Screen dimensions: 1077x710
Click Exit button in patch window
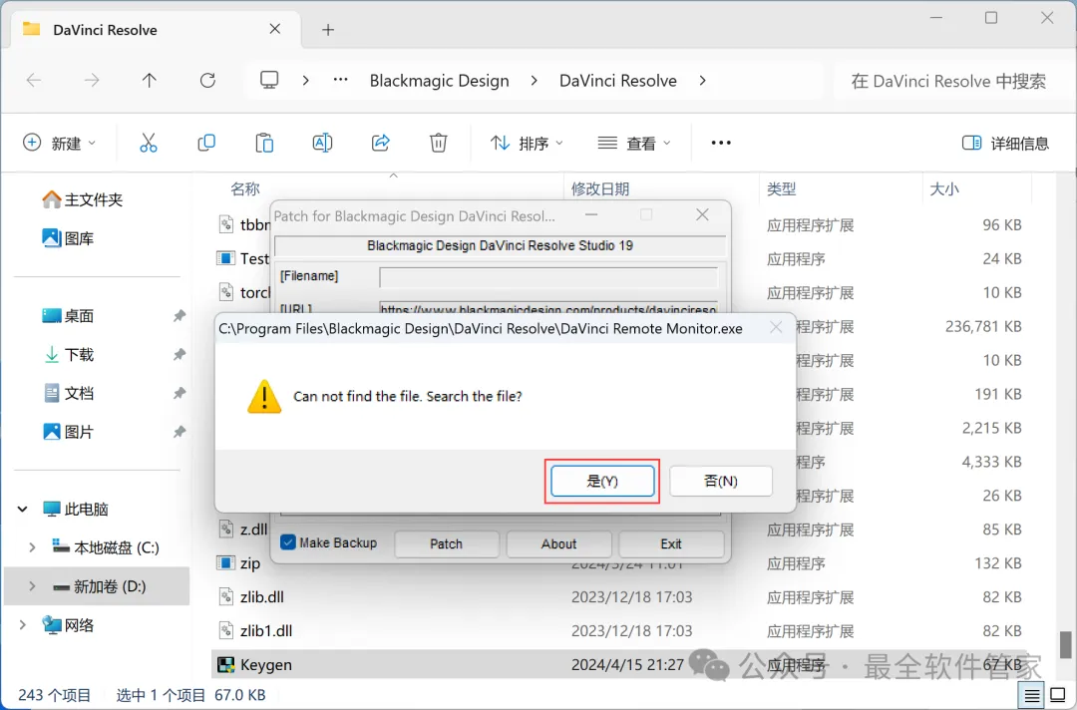671,543
